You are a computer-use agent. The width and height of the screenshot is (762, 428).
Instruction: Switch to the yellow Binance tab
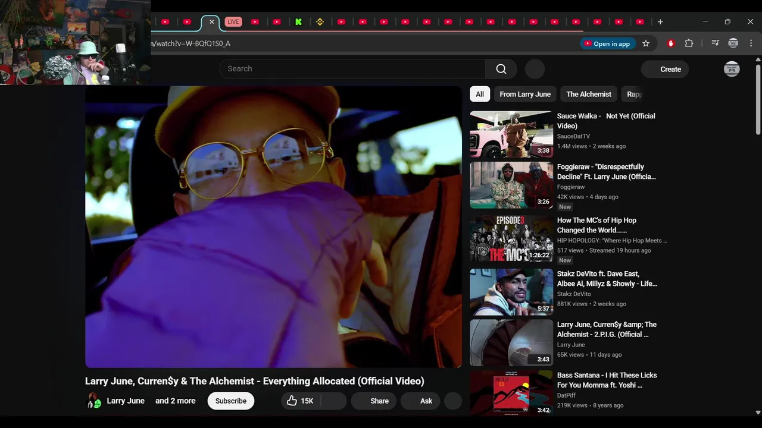pos(320,22)
